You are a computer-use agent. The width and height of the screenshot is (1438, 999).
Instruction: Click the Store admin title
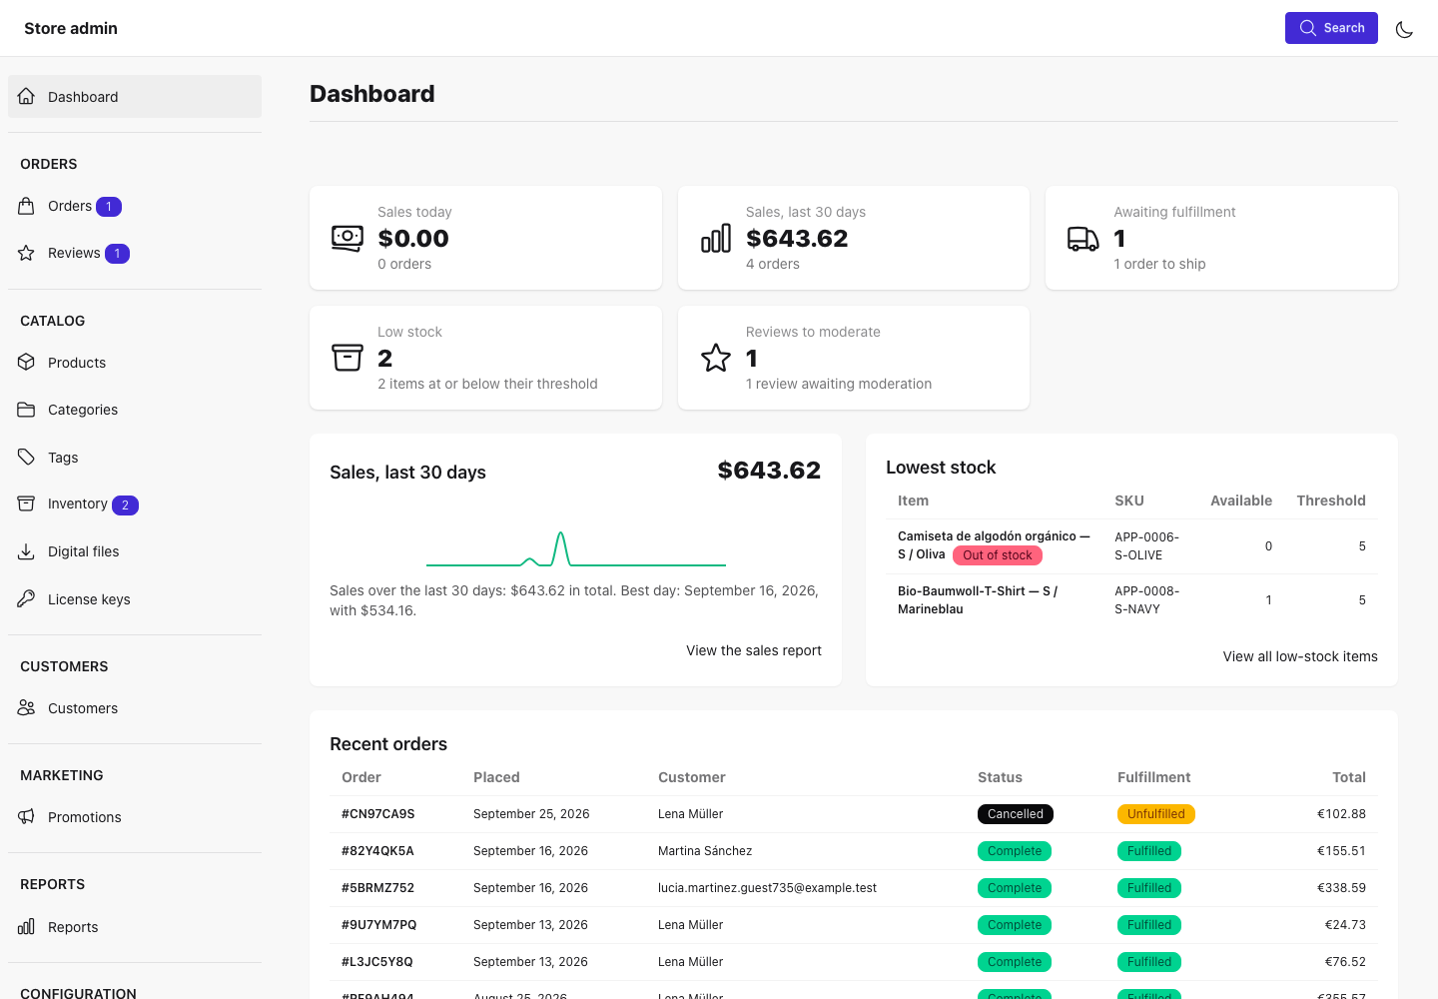click(71, 28)
